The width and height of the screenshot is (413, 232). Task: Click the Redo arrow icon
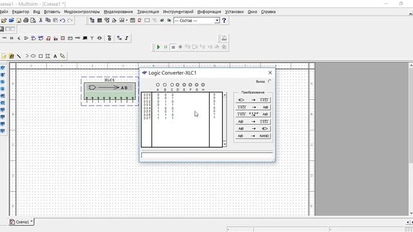tap(70, 21)
